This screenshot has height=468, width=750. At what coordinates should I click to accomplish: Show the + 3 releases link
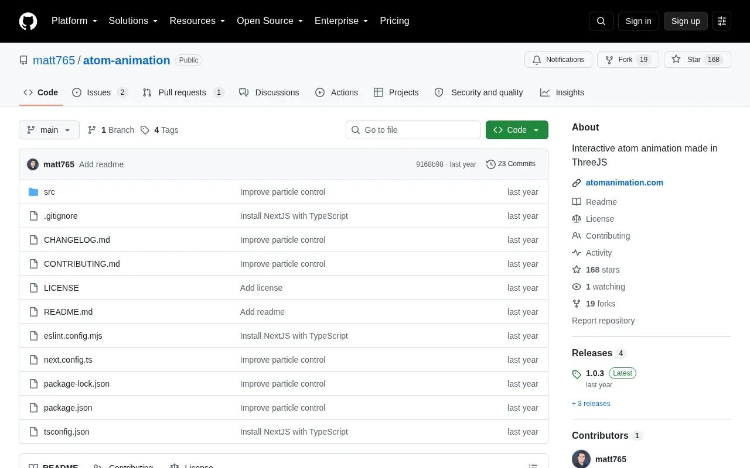591,404
